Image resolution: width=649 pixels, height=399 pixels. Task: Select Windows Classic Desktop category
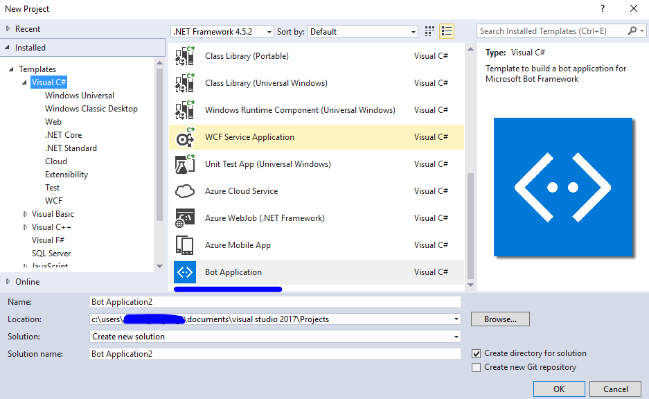tap(91, 109)
